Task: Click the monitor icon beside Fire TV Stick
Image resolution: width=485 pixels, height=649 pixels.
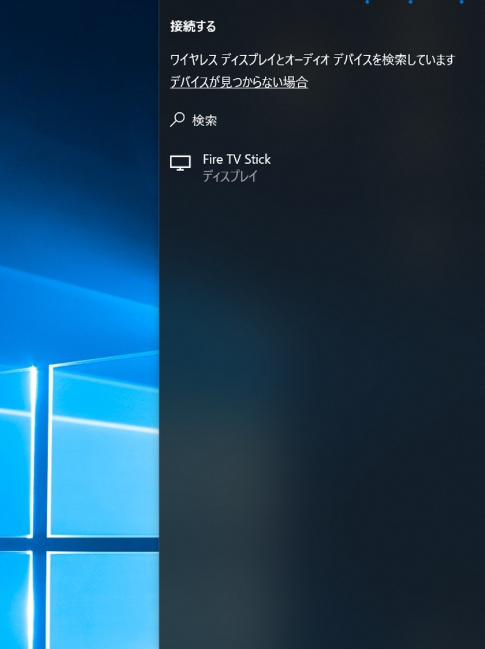Action: tap(180, 163)
